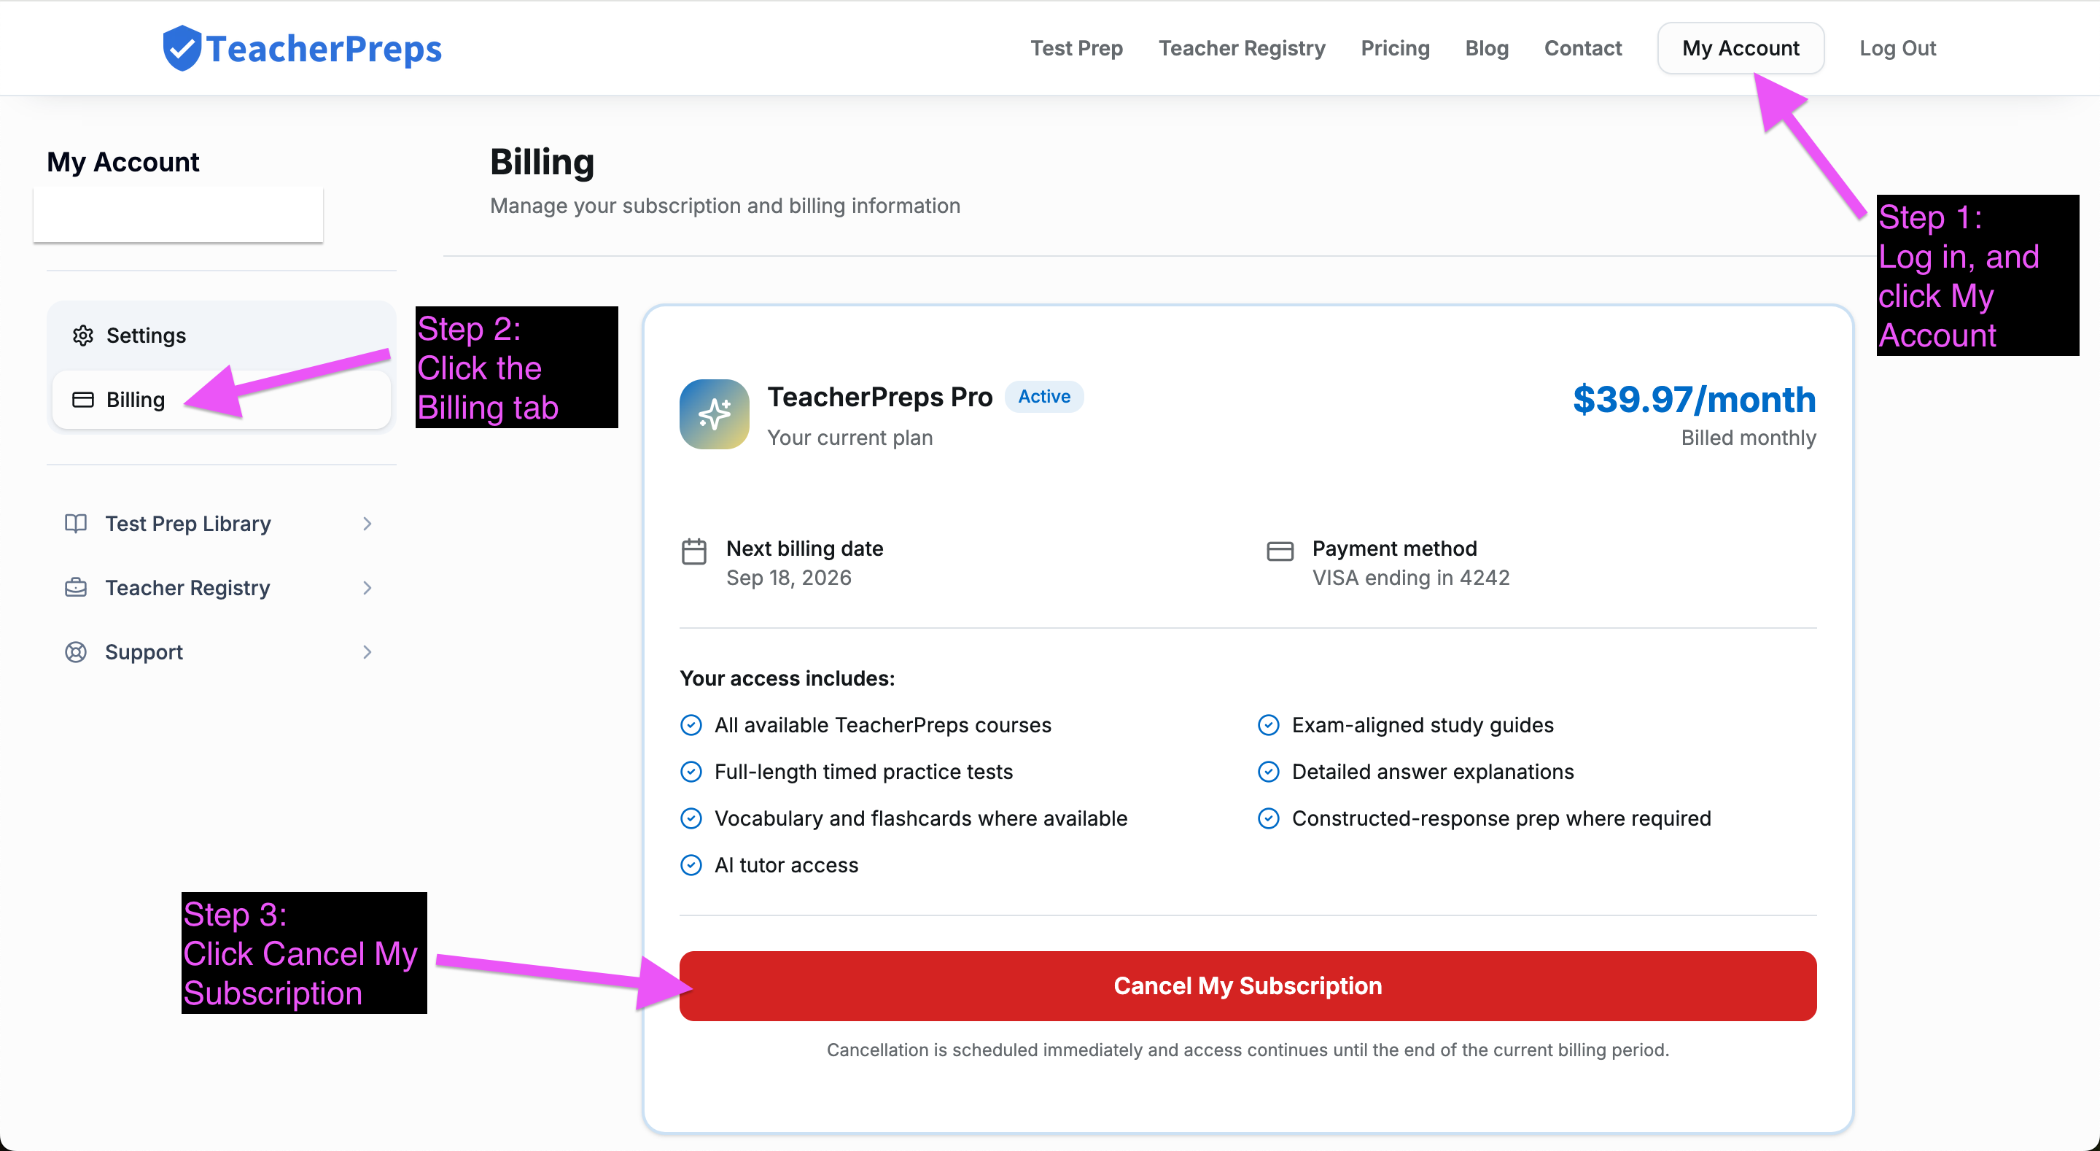The width and height of the screenshot is (2100, 1151).
Task: Click 'Payment method' label
Action: 1394,549
